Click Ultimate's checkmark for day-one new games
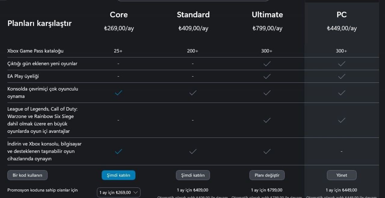 [x=267, y=63]
